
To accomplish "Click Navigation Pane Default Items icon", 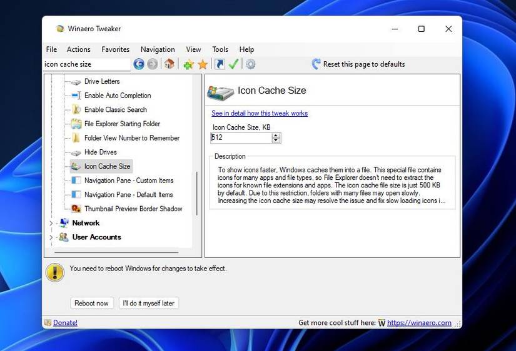I will click(x=76, y=195).
